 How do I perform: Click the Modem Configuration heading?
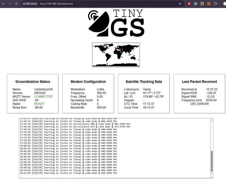(88, 82)
